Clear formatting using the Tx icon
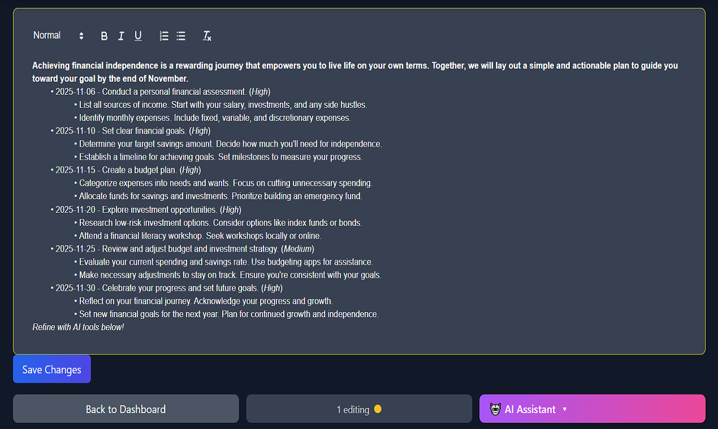 [x=206, y=36]
